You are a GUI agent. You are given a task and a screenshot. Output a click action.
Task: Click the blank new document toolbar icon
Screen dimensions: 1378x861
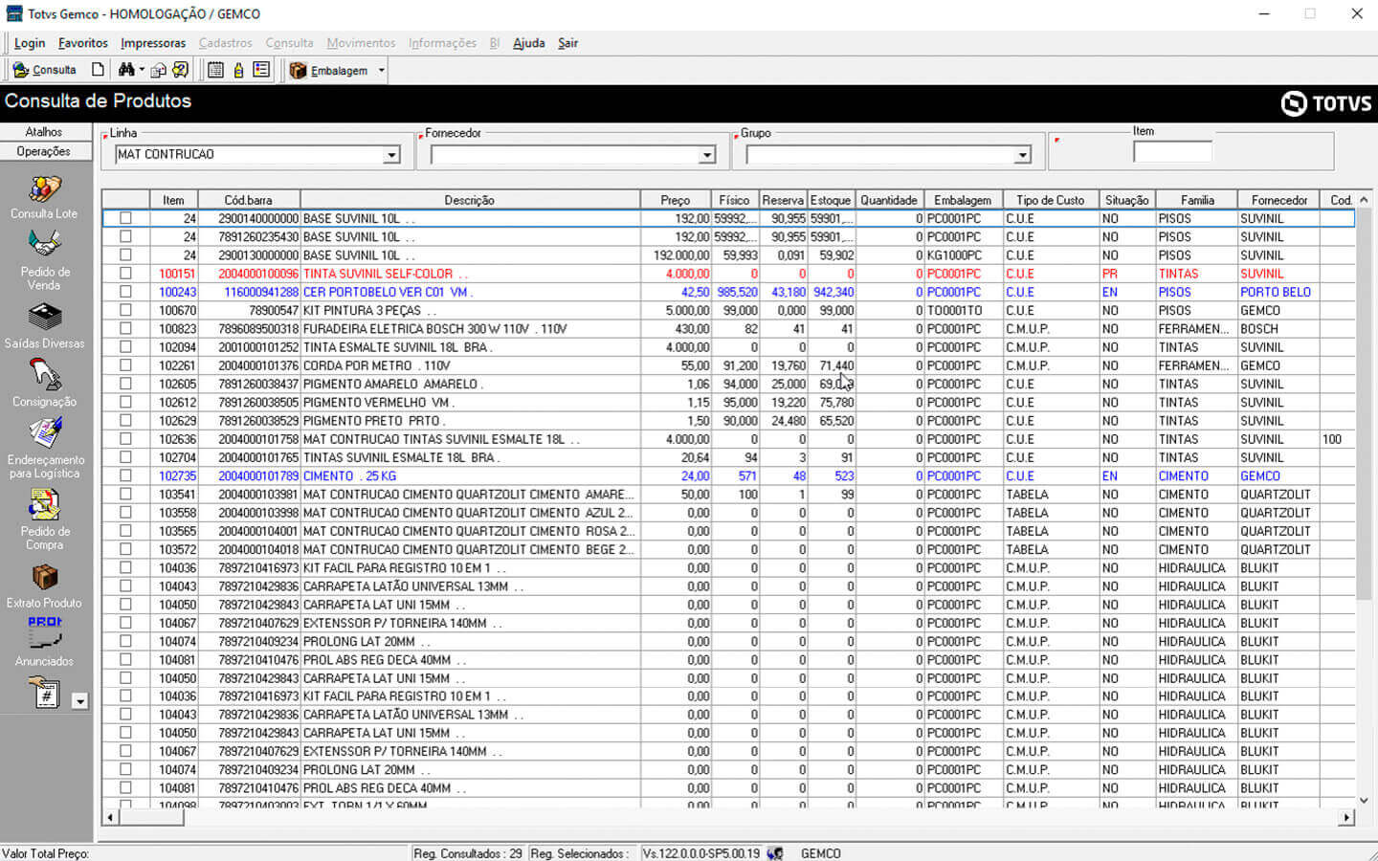(98, 70)
